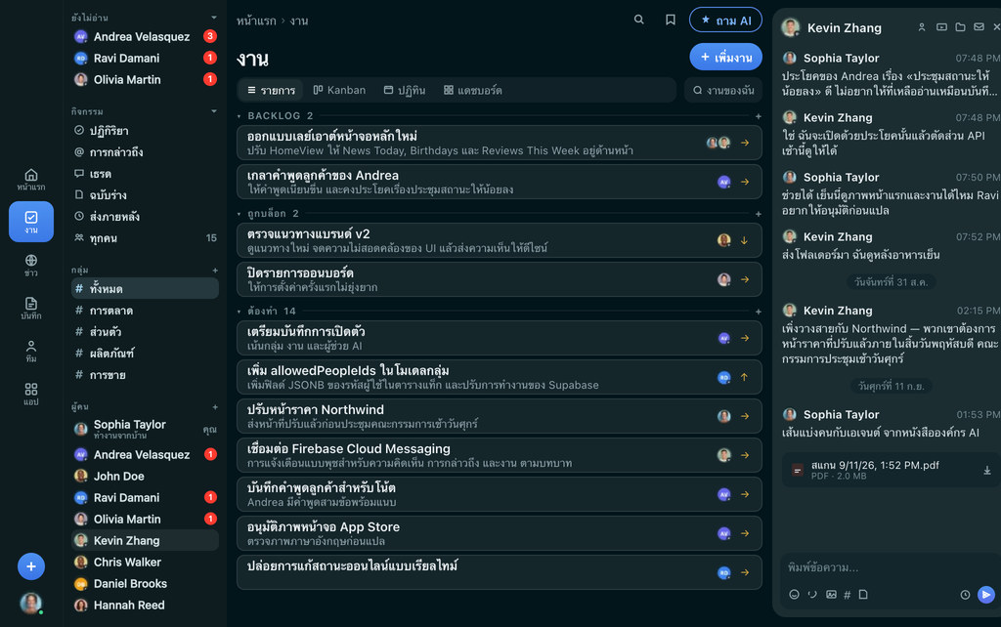Click the เพิ่มงาน add task button
This screenshot has height=627, width=1001.
tap(726, 58)
